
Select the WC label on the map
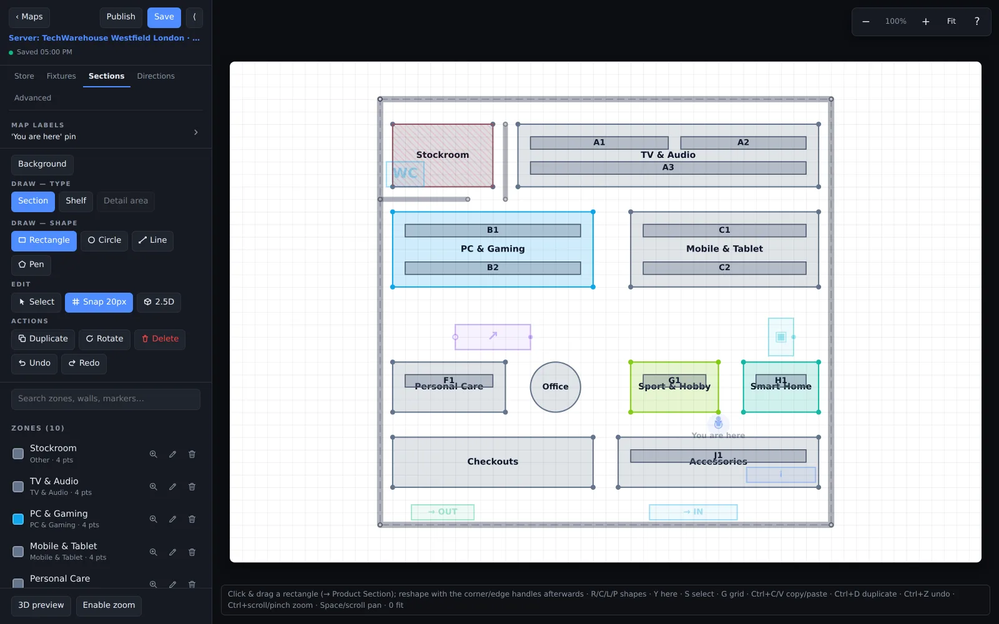(405, 174)
